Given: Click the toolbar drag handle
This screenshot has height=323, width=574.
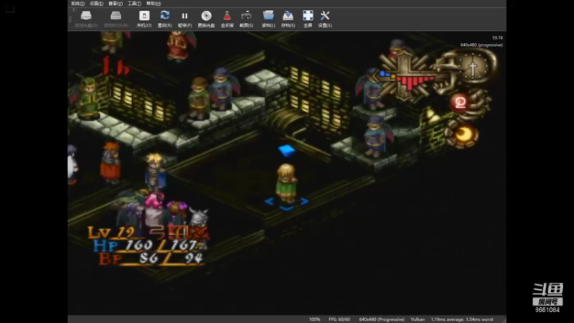Looking at the screenshot, I should 70,19.
